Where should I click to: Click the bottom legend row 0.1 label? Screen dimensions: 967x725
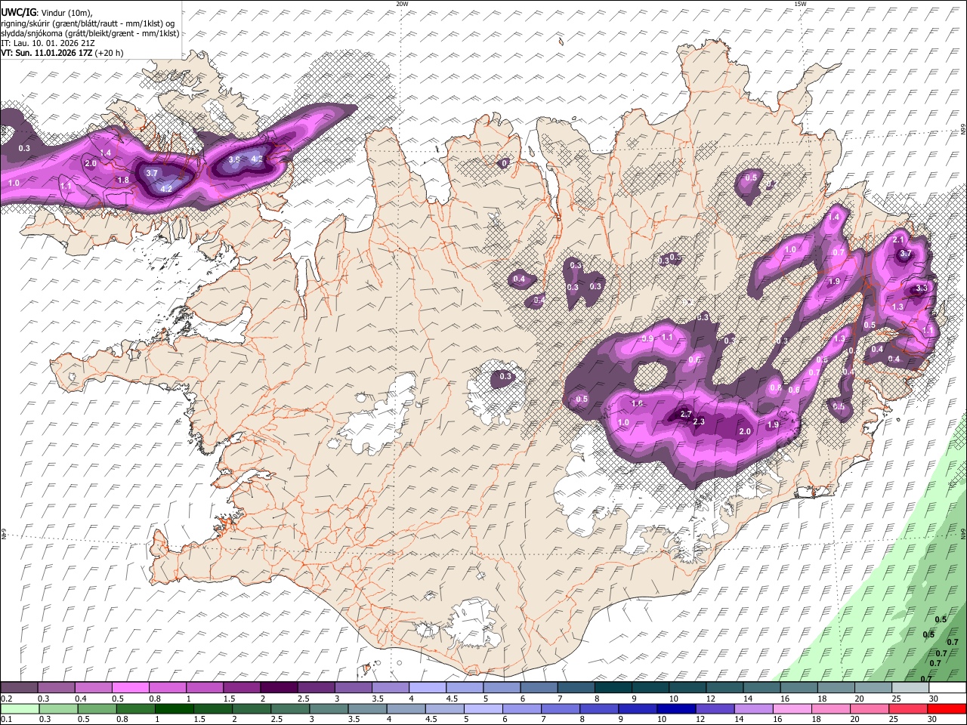pyautogui.click(x=7, y=719)
